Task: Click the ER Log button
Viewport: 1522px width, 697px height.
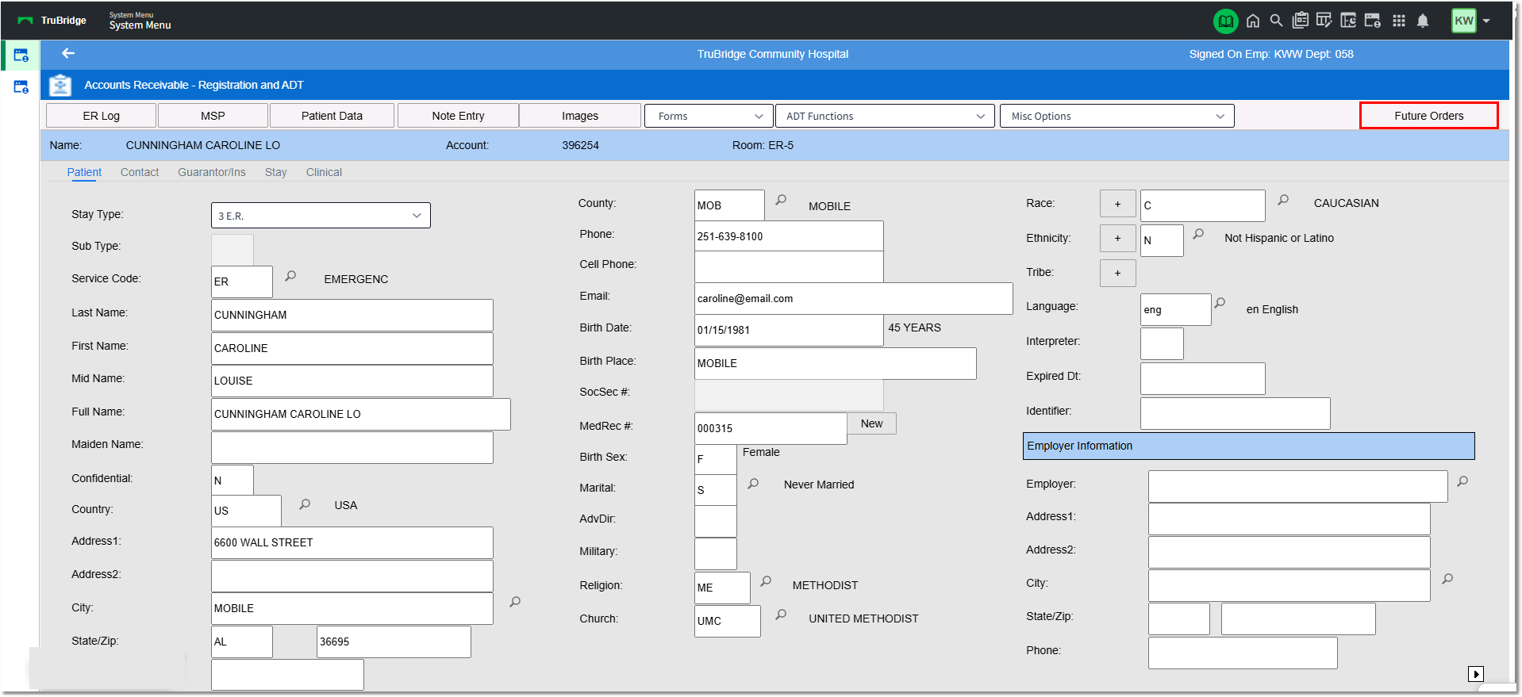Action: click(x=102, y=116)
